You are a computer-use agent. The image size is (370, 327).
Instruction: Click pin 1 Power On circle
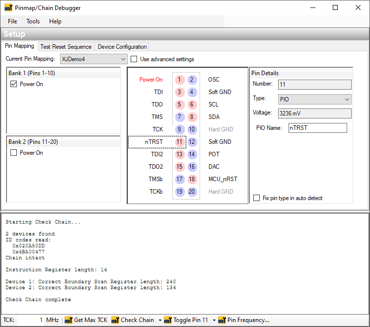179,80
